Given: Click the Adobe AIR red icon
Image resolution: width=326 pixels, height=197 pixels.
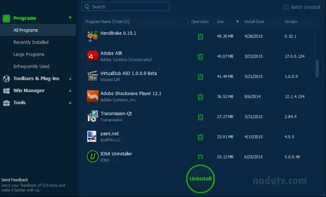Looking at the screenshot, I should pyautogui.click(x=92, y=56).
